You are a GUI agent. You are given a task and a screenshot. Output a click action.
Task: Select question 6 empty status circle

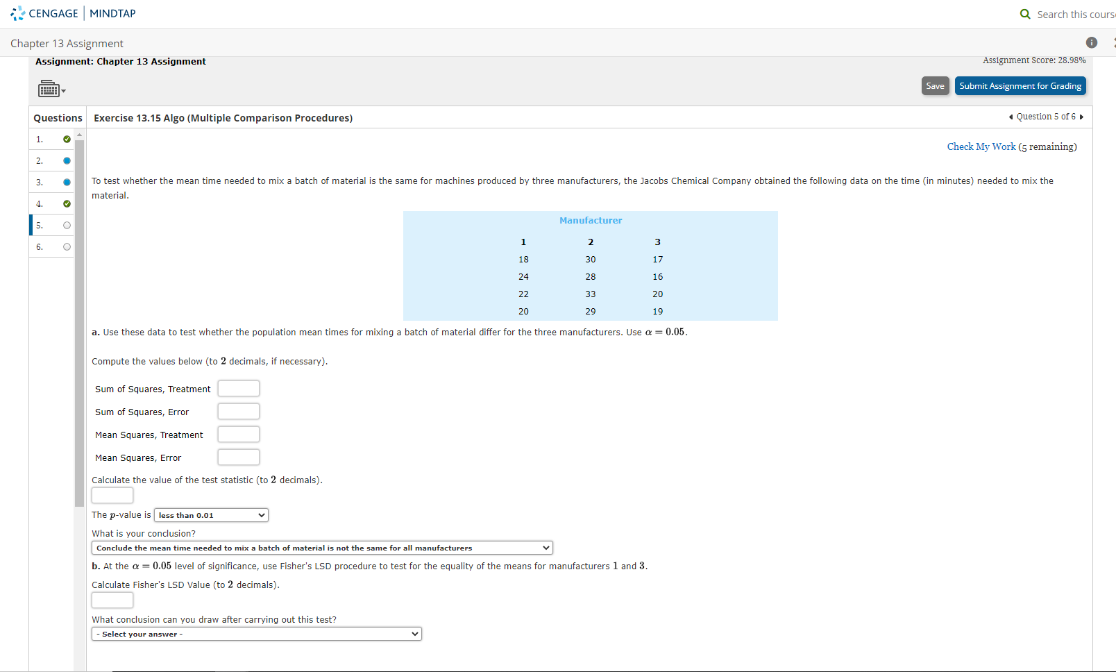coord(67,247)
